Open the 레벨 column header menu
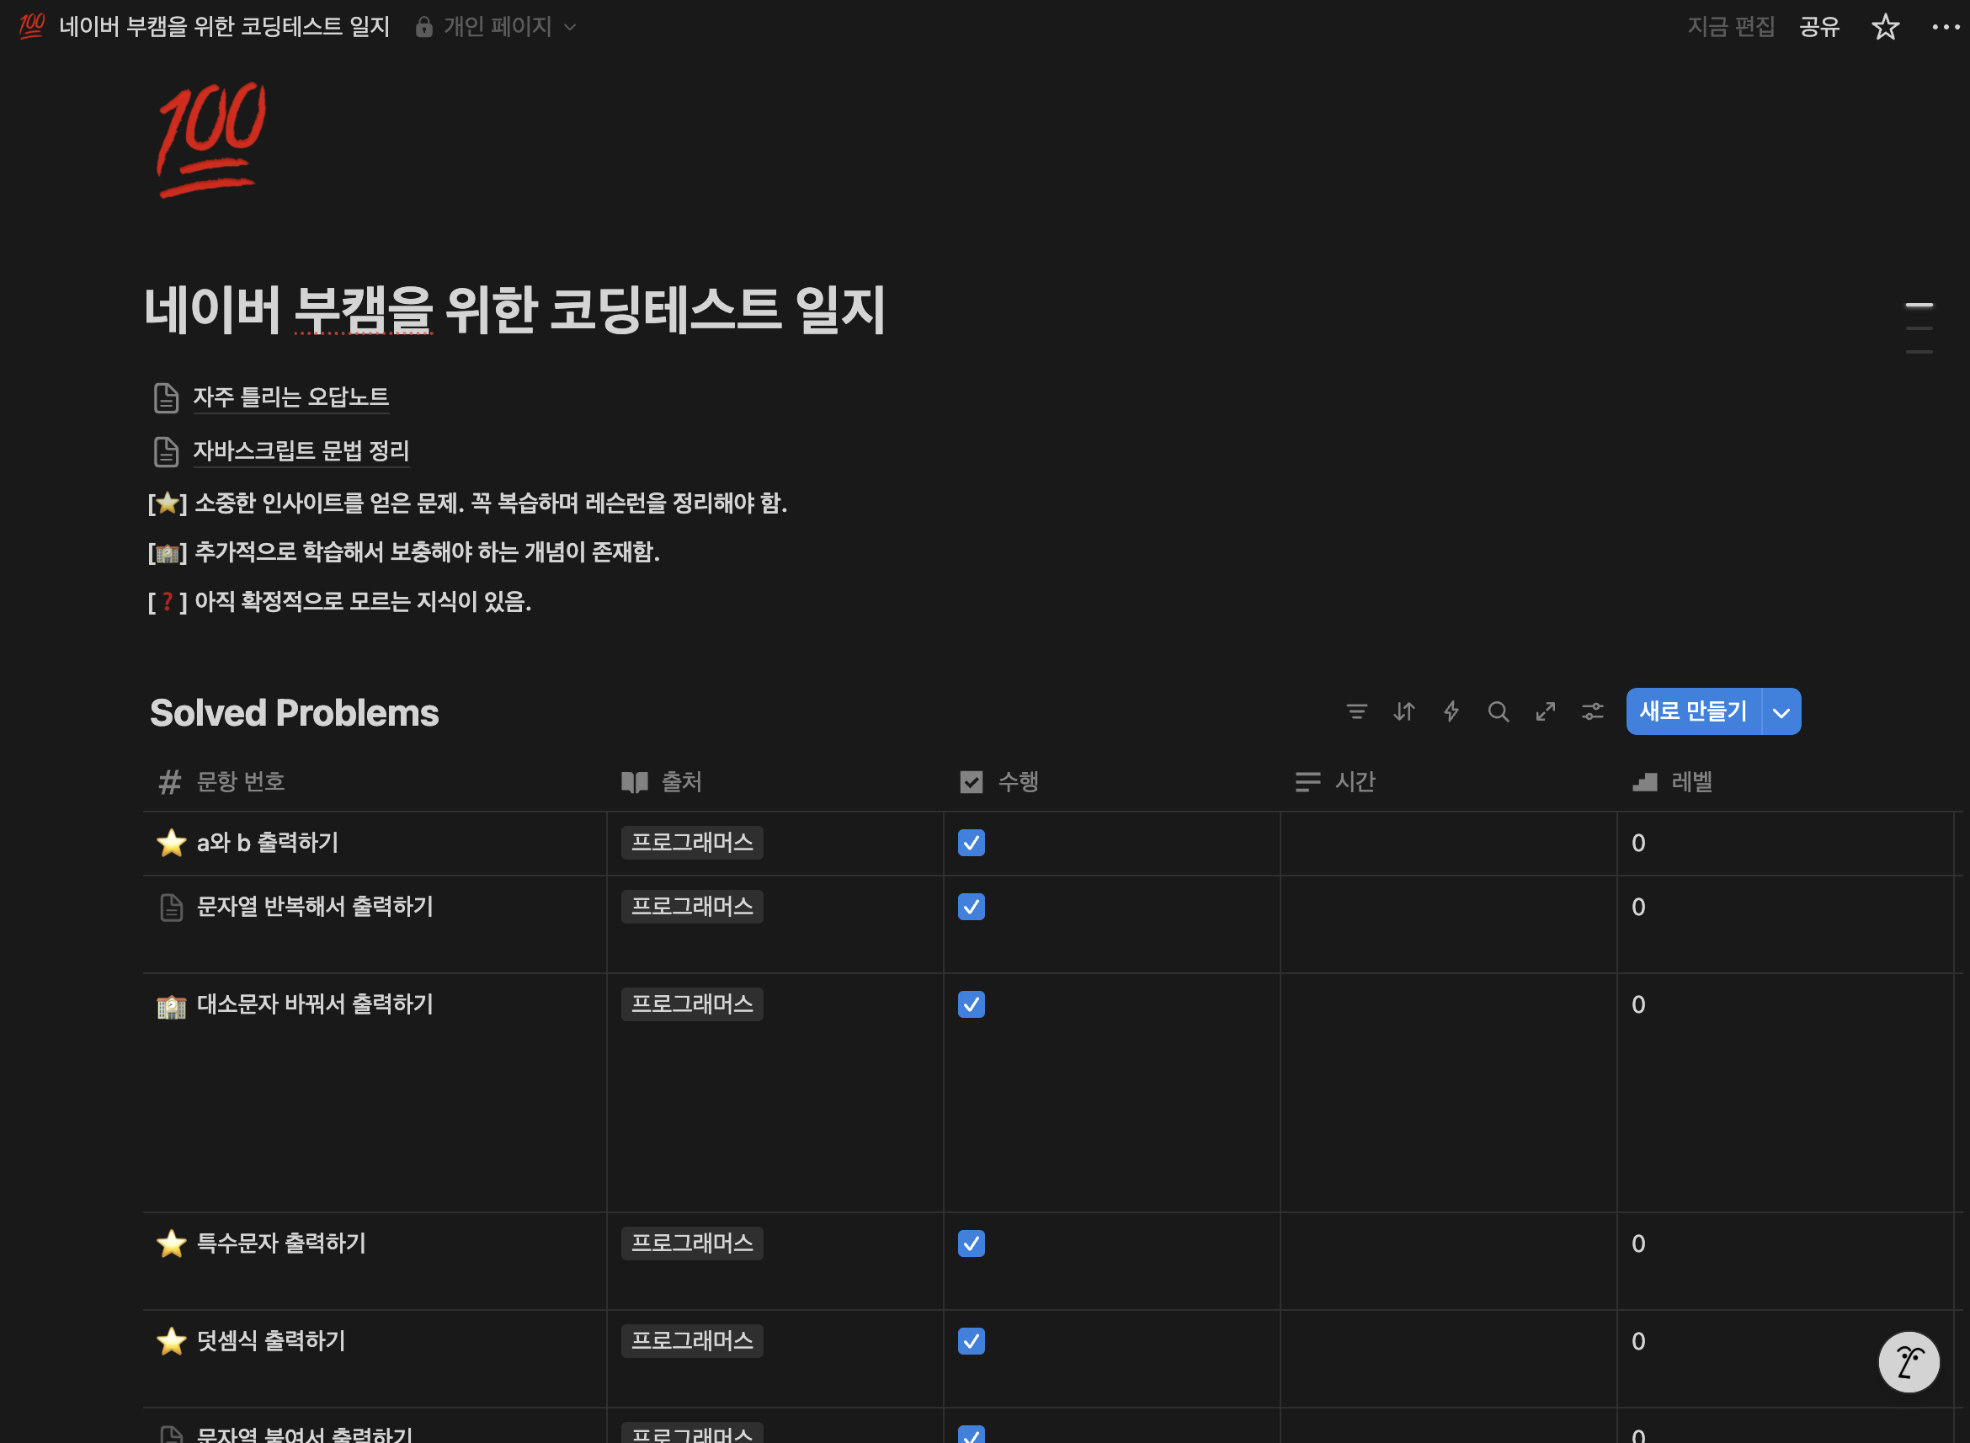1970x1443 pixels. point(1690,782)
